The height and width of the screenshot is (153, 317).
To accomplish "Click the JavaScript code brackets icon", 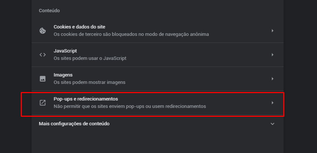I will 43,55.
